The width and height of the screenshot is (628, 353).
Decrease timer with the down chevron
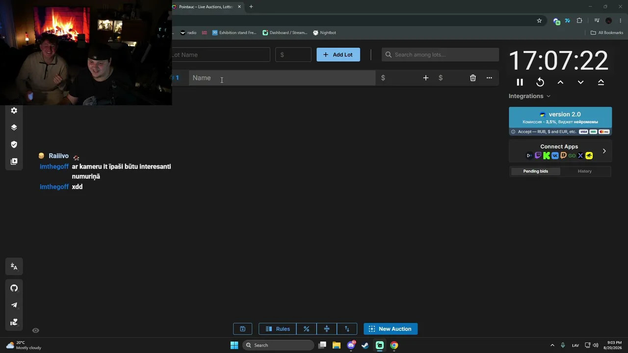tap(580, 82)
